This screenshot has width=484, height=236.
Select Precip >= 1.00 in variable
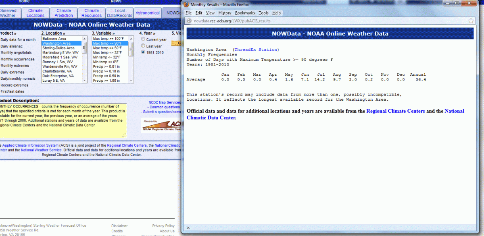pyautogui.click(x=111, y=81)
